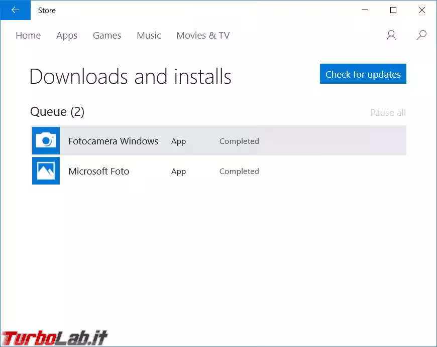
Task: Minimize the Store window
Action: point(365,10)
